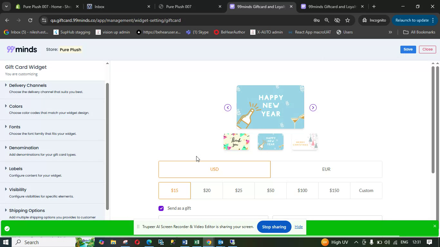Expand the Colors section

(x=53, y=109)
